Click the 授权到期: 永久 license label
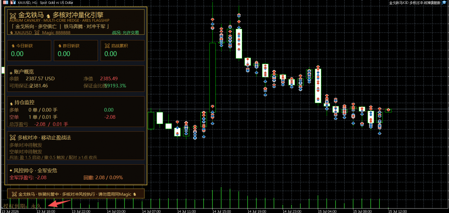Screen dimensions: 449x213 pyautogui.click(x=22, y=206)
